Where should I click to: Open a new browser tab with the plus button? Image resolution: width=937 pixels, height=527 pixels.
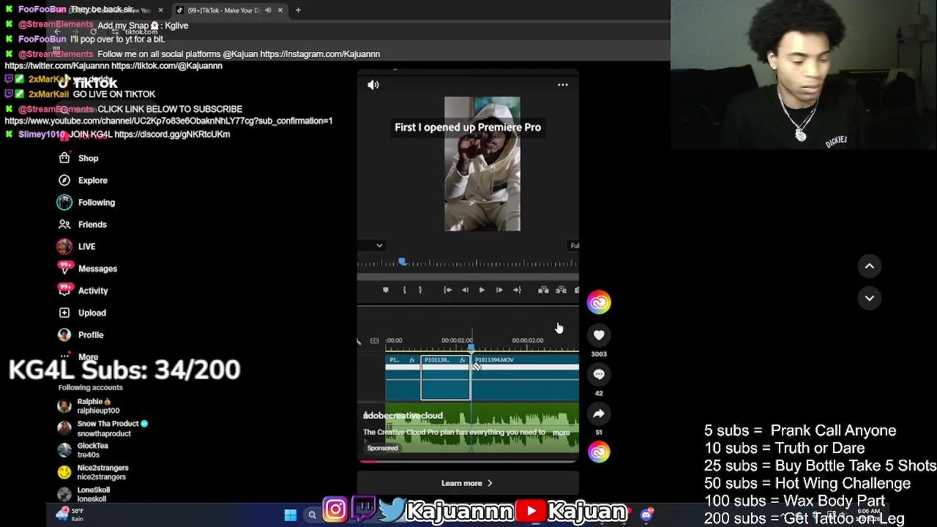(298, 10)
